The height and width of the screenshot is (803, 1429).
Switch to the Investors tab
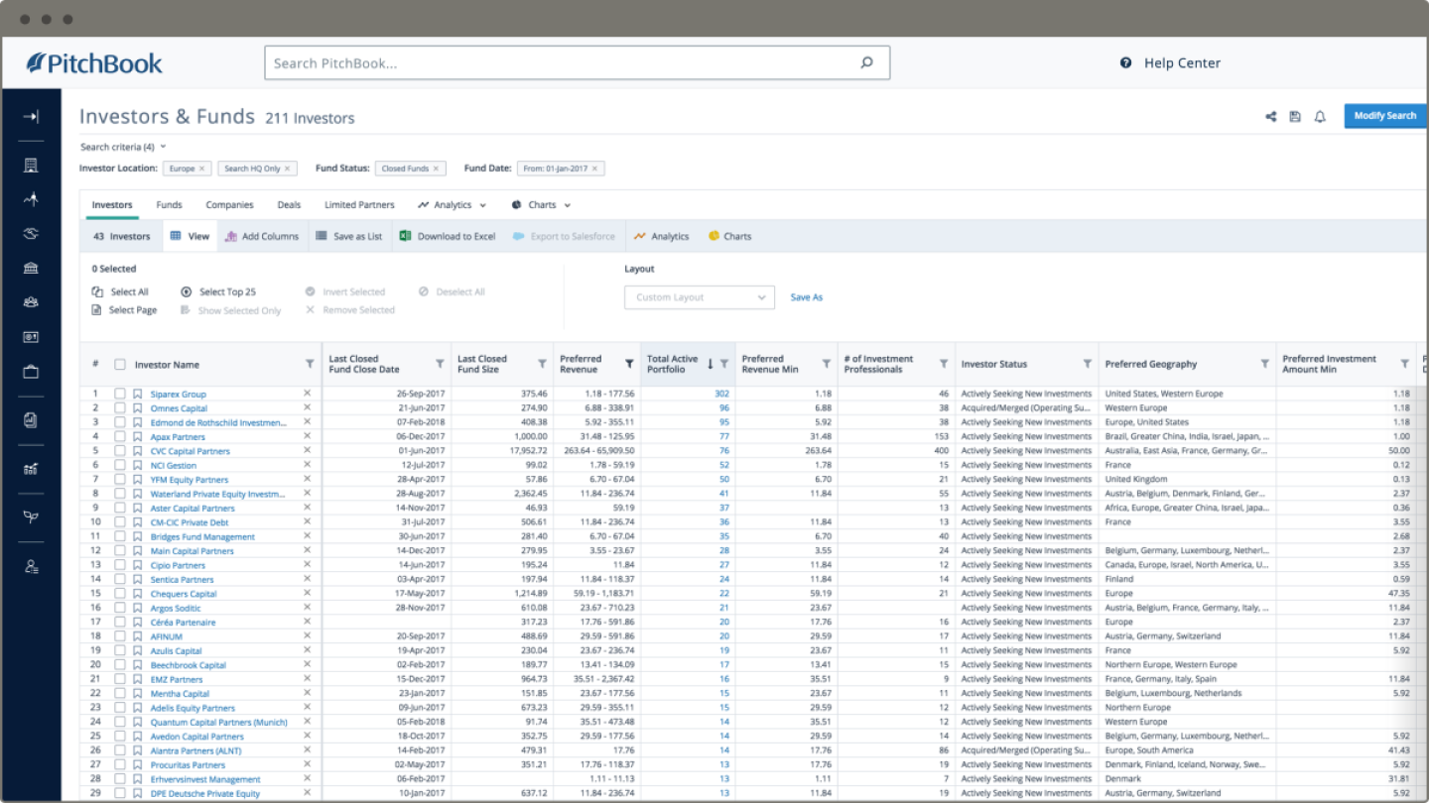(112, 205)
